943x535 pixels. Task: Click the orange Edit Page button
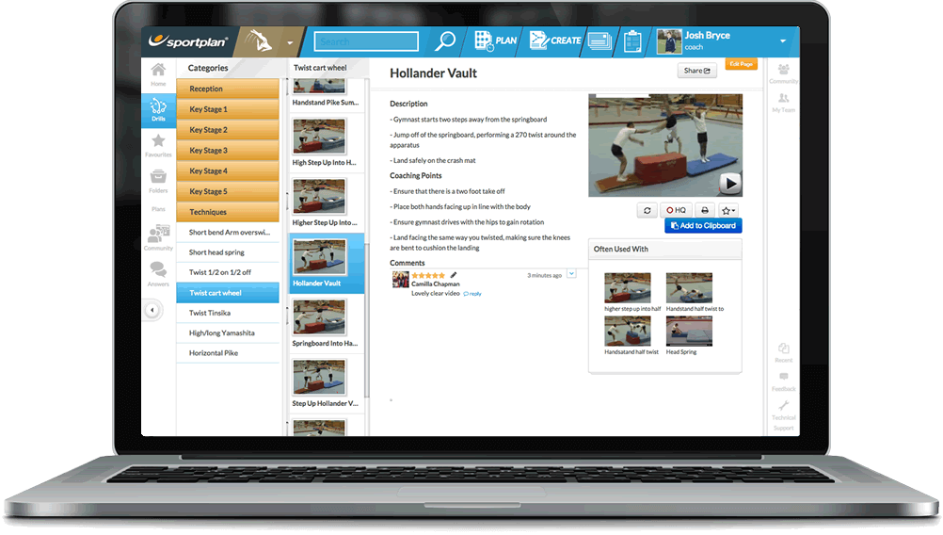741,64
